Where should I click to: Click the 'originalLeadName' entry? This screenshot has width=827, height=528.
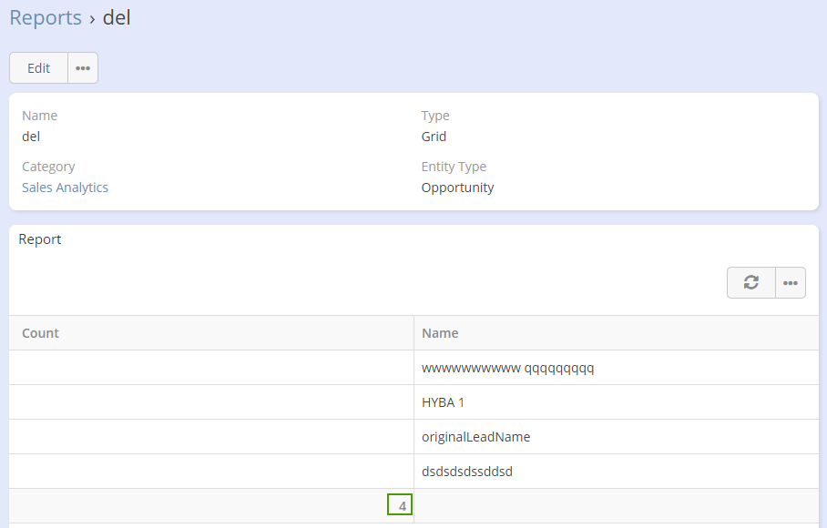point(475,437)
